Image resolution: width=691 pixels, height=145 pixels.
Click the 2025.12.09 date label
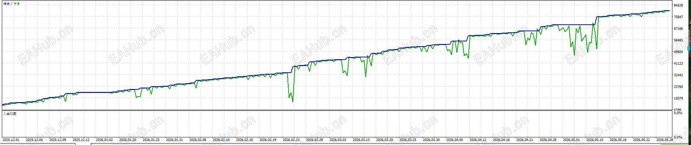(58, 140)
